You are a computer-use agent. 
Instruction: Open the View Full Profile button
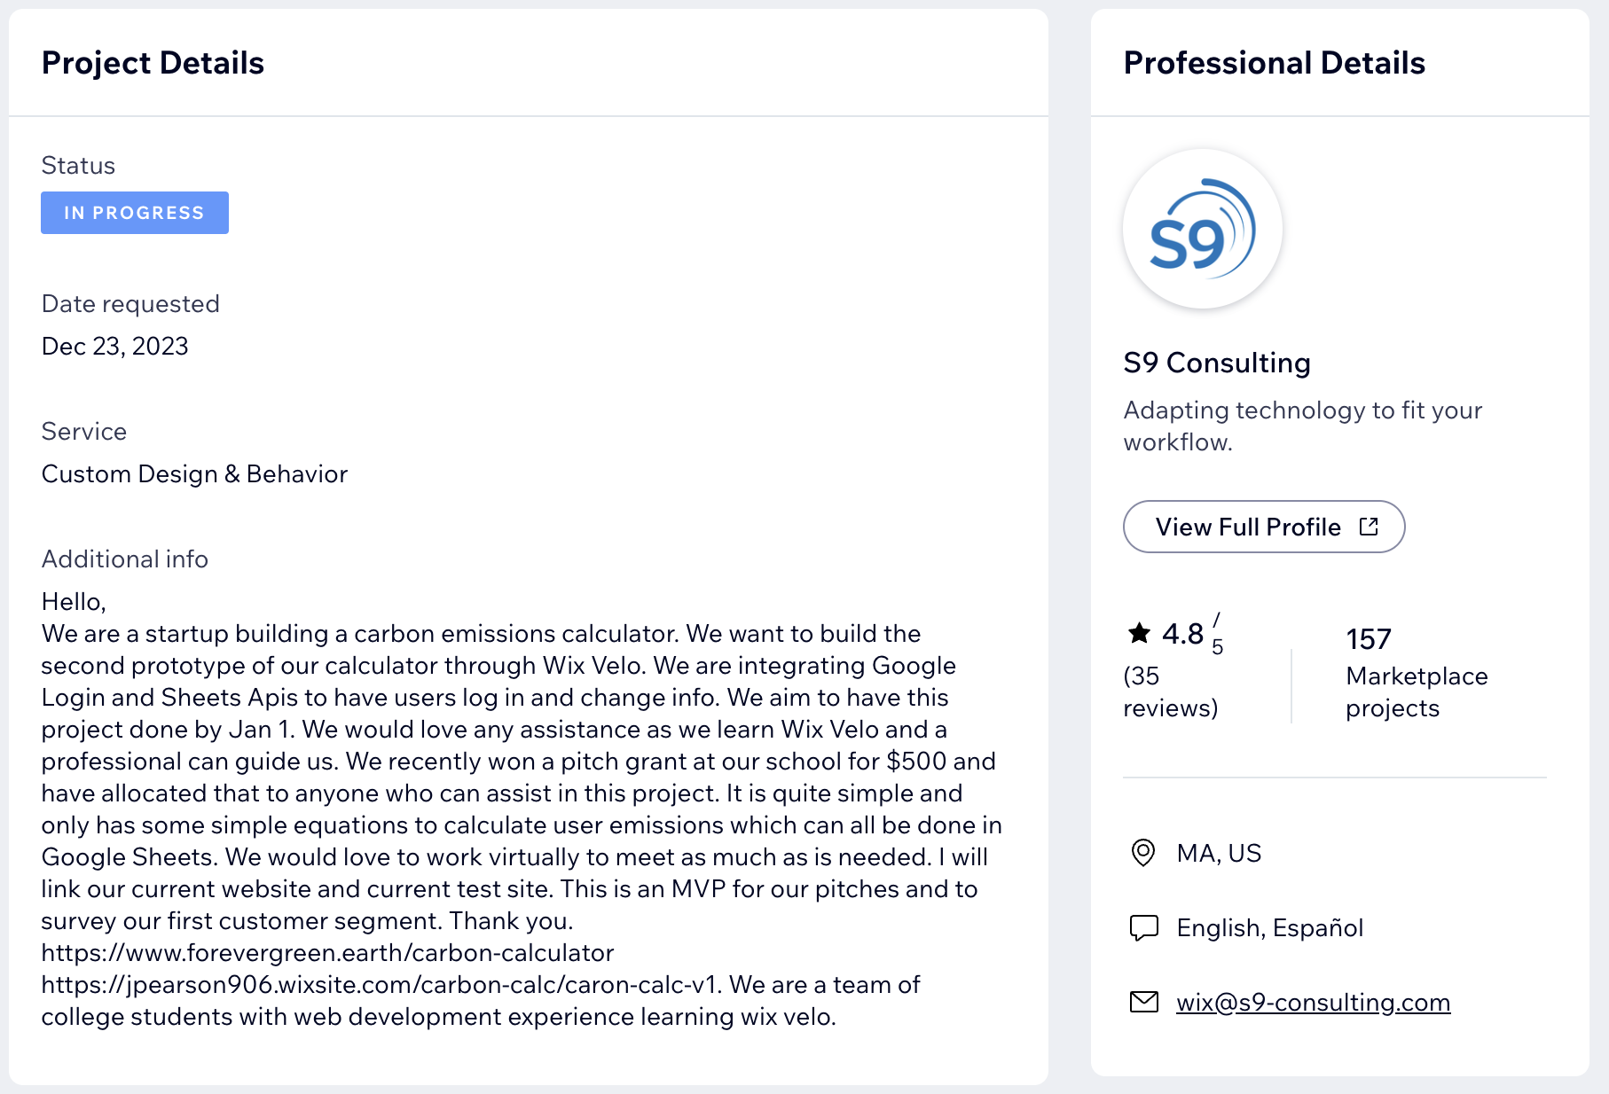pyautogui.click(x=1263, y=527)
